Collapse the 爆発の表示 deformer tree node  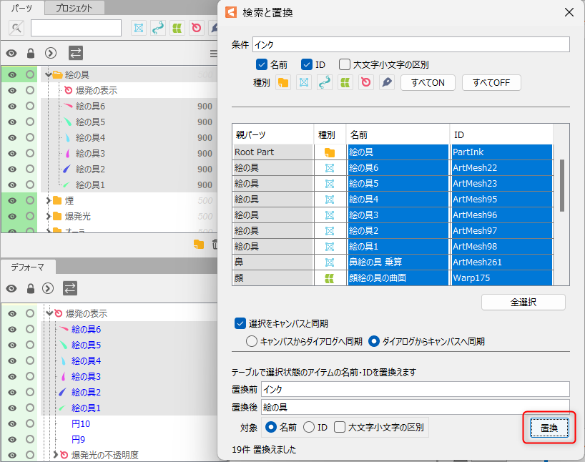49,313
